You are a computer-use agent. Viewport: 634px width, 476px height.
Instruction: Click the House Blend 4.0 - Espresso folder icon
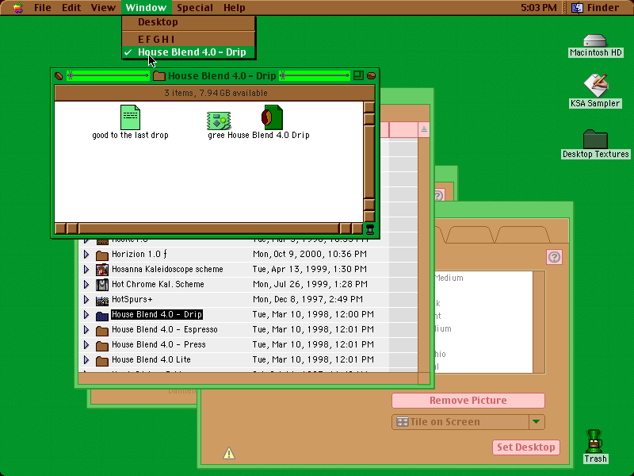click(102, 330)
